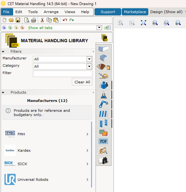Click the yellow down-arrow tab icon
The height and width of the screenshot is (192, 186).
(x=16, y=28)
